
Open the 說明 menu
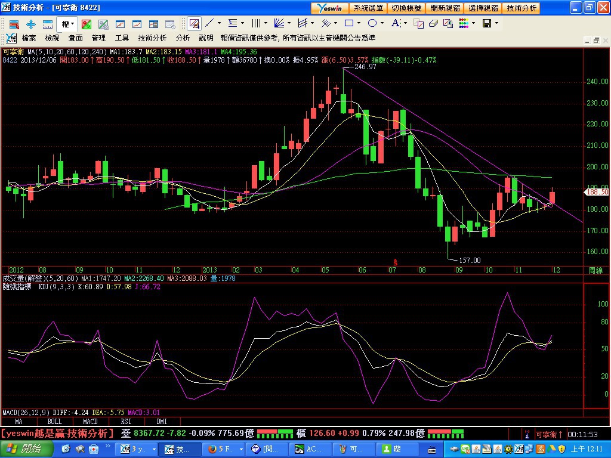pos(206,38)
